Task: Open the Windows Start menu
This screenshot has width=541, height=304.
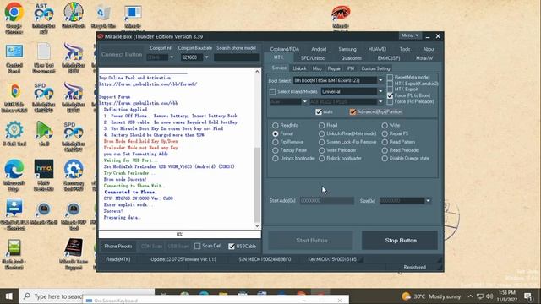Action: [x=9, y=296]
